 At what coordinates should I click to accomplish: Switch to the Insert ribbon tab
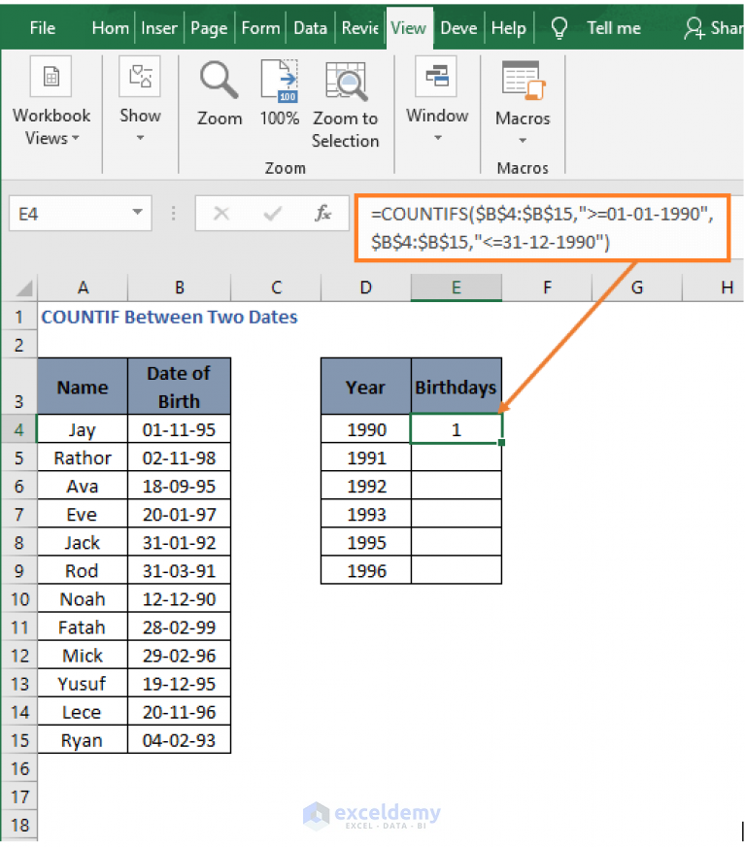click(159, 27)
